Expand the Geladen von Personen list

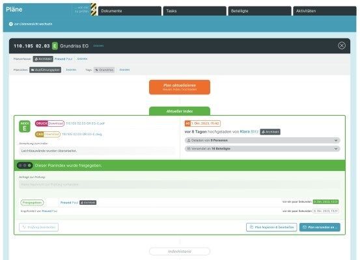[x=262, y=140]
